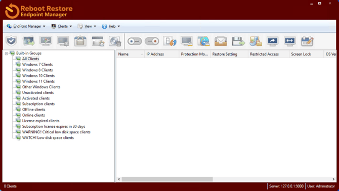Click the shield checkmark protection icon
Screen dimensions: 339x191
click(x=11, y=41)
